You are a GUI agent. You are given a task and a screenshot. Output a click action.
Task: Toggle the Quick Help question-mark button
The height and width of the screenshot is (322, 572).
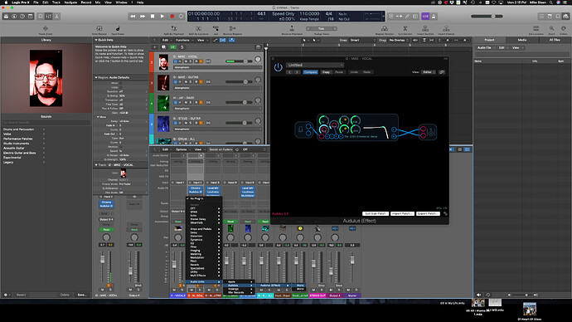(22, 16)
